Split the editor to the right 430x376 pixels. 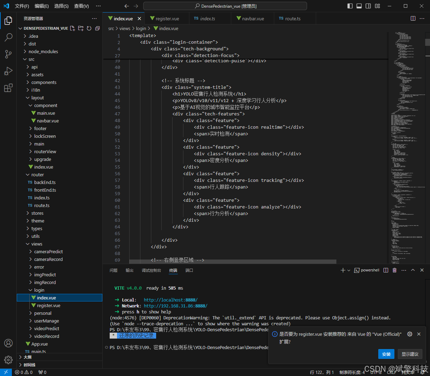tap(413, 19)
